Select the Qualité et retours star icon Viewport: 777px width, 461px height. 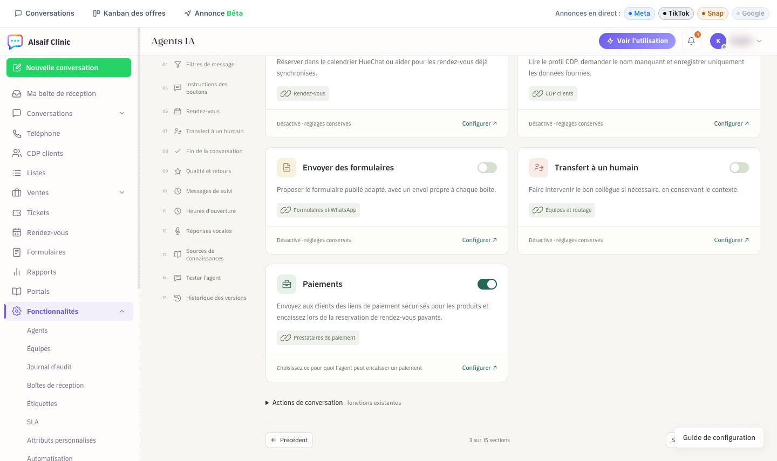click(x=178, y=171)
